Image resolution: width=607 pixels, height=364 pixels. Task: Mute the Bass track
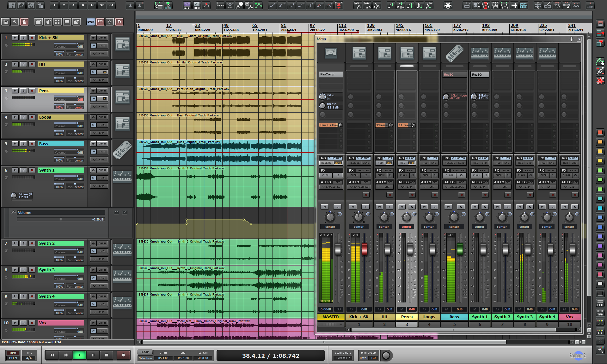click(15, 144)
